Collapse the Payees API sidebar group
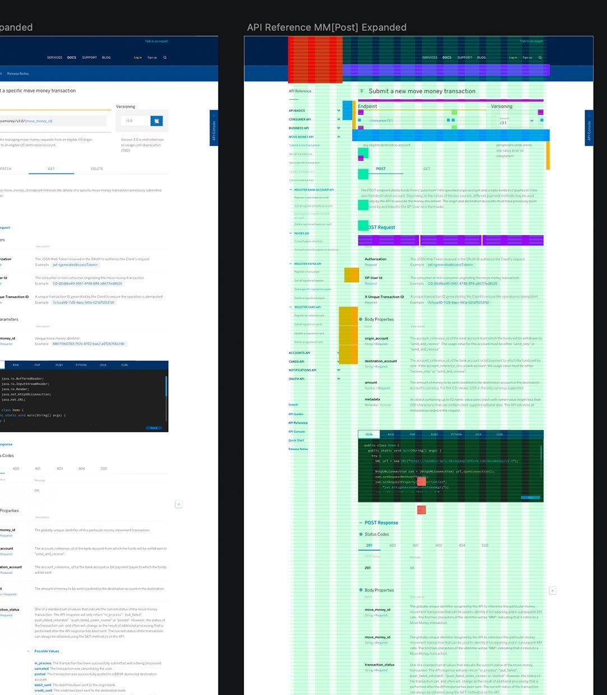The image size is (607, 695). (x=290, y=233)
